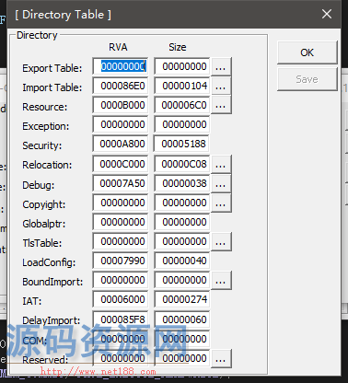348x383 pixels.
Task: Click the RVA column header
Action: click(118, 47)
